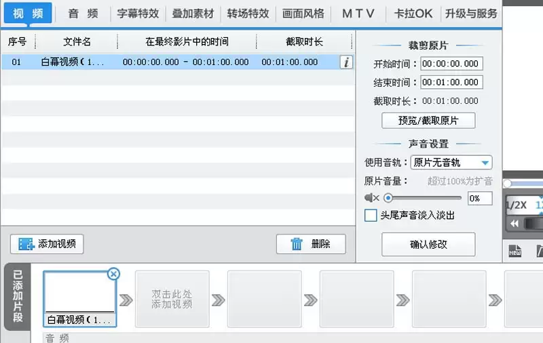
Task: Select the row 01 白幕视频 file name
Action: pos(73,62)
